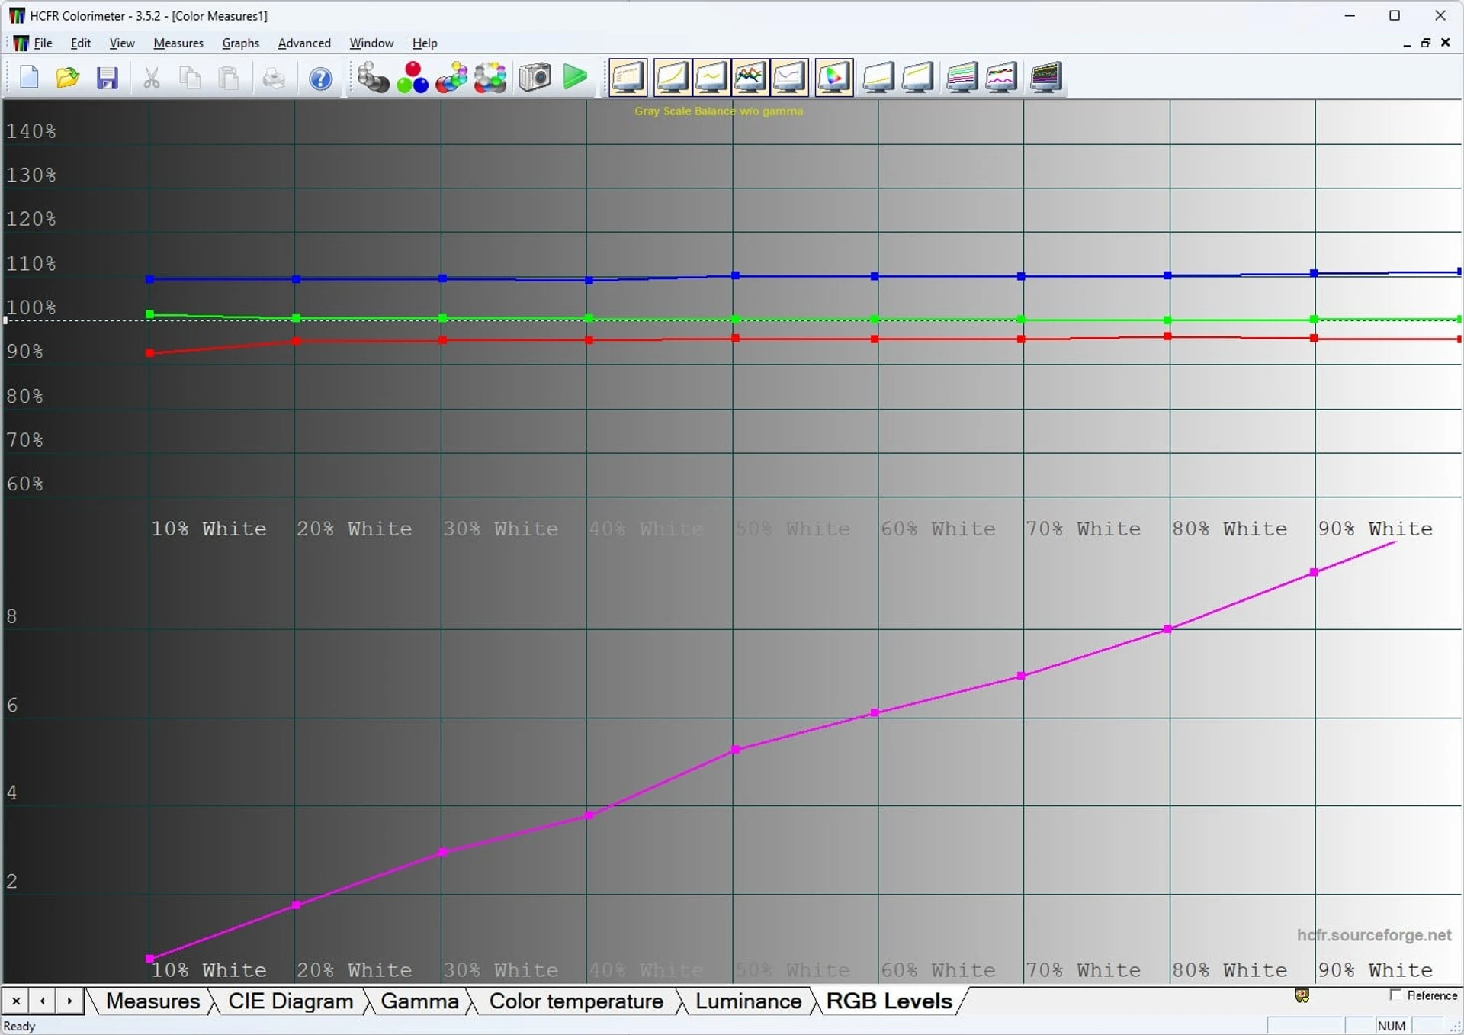This screenshot has width=1464, height=1035.
Task: Click the dark screen monitor view icon
Action: pos(1045,78)
